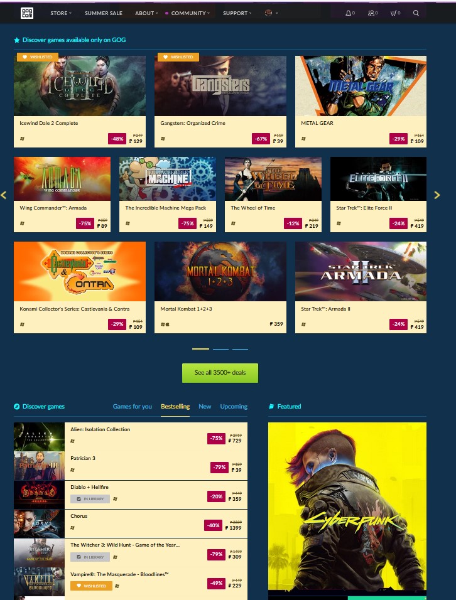Expand the About dropdown menu
This screenshot has width=456, height=600.
coord(146,13)
